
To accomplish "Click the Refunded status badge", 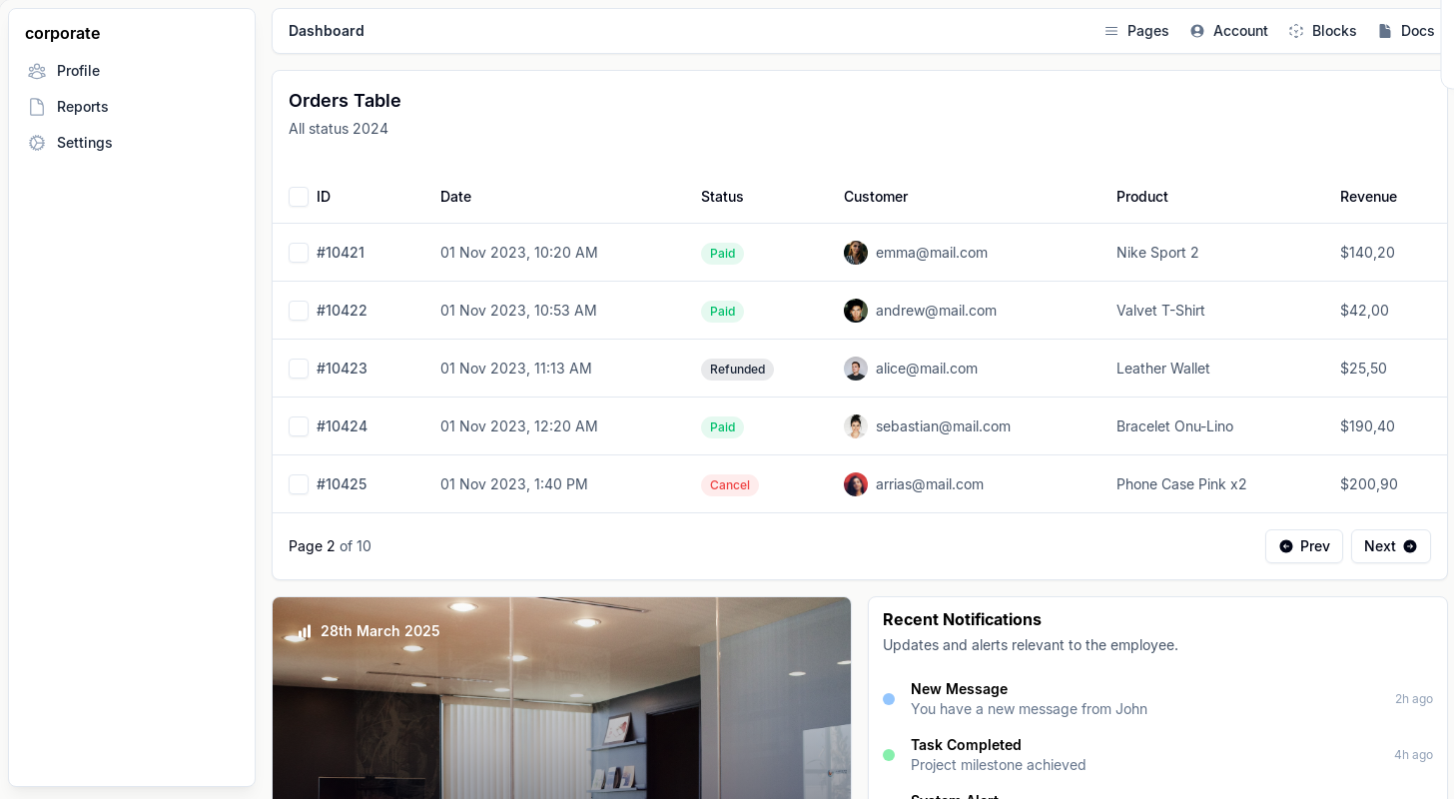I will pos(737,370).
